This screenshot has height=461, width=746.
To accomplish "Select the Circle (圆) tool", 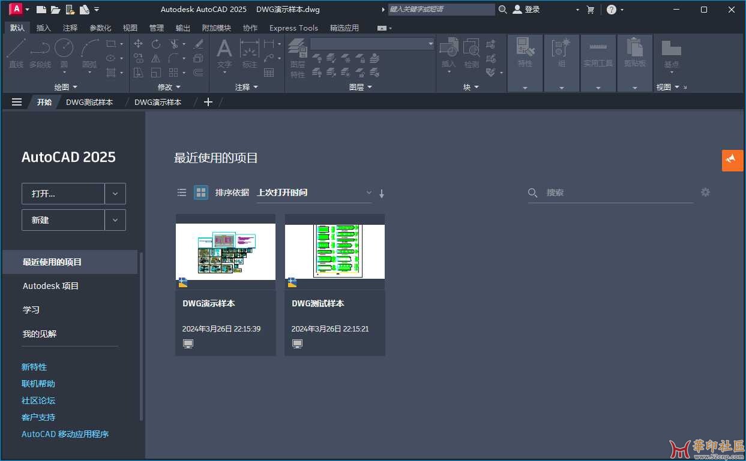I will 64,53.
